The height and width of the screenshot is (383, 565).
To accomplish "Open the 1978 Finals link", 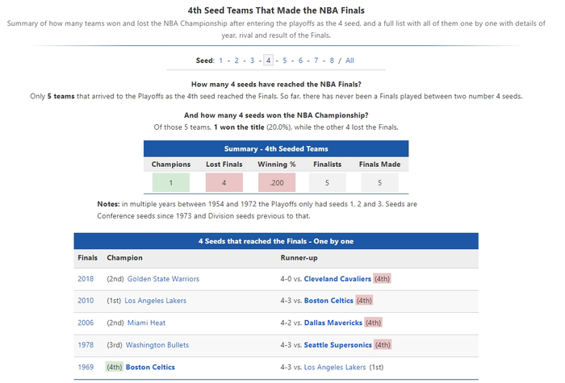I will 86,345.
